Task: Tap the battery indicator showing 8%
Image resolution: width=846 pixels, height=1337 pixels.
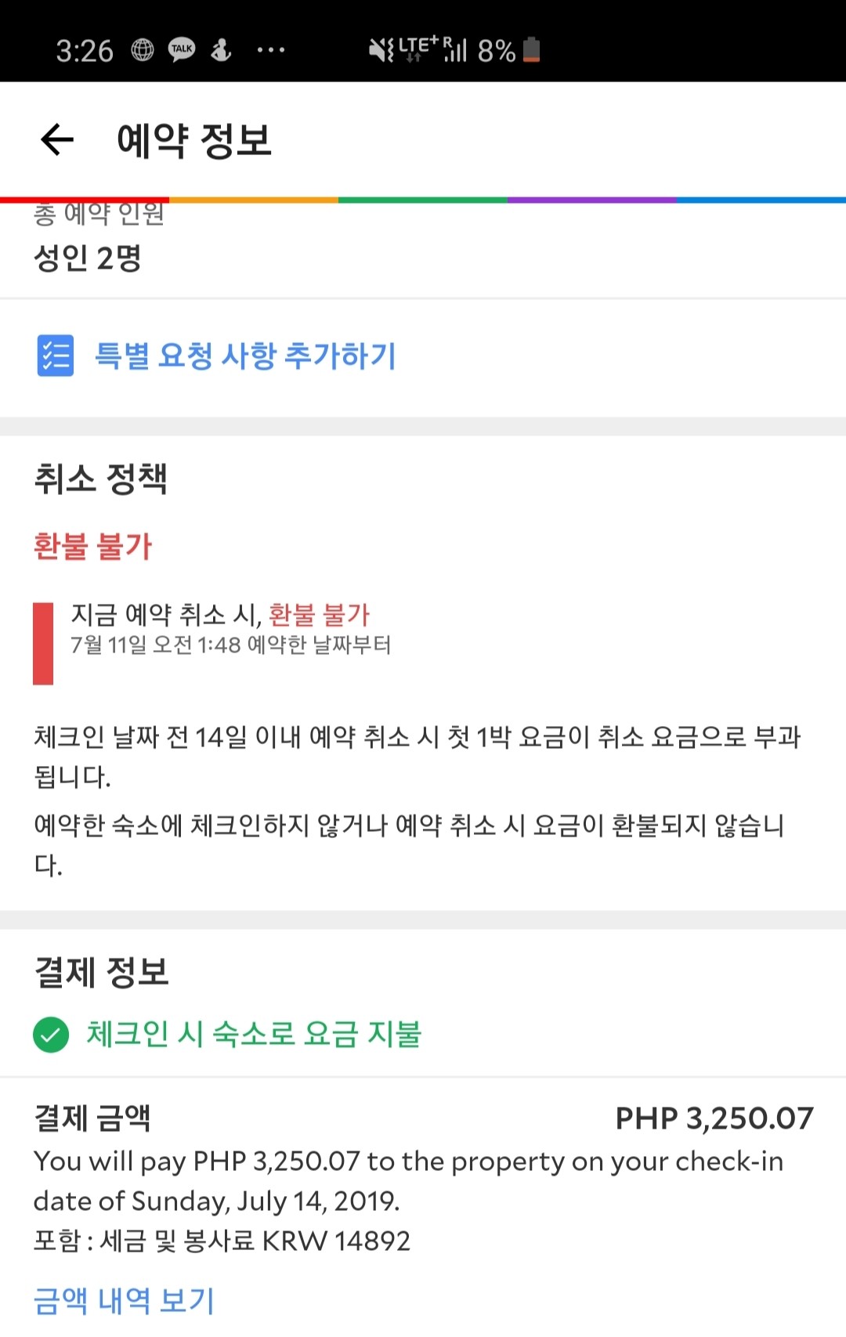Action: pos(531,49)
